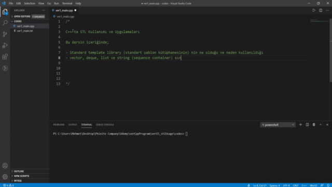Open the Go menu
This screenshot has height=187, width=332.
click(x=49, y=4)
